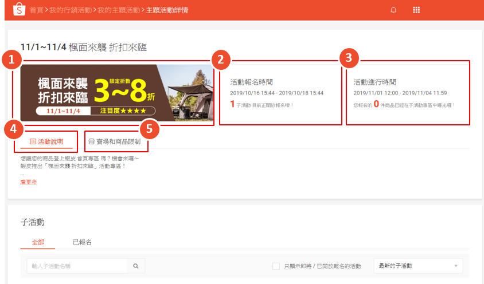
Task: Navigate to 我的主題活動 breadcrumb
Action: 119,10
